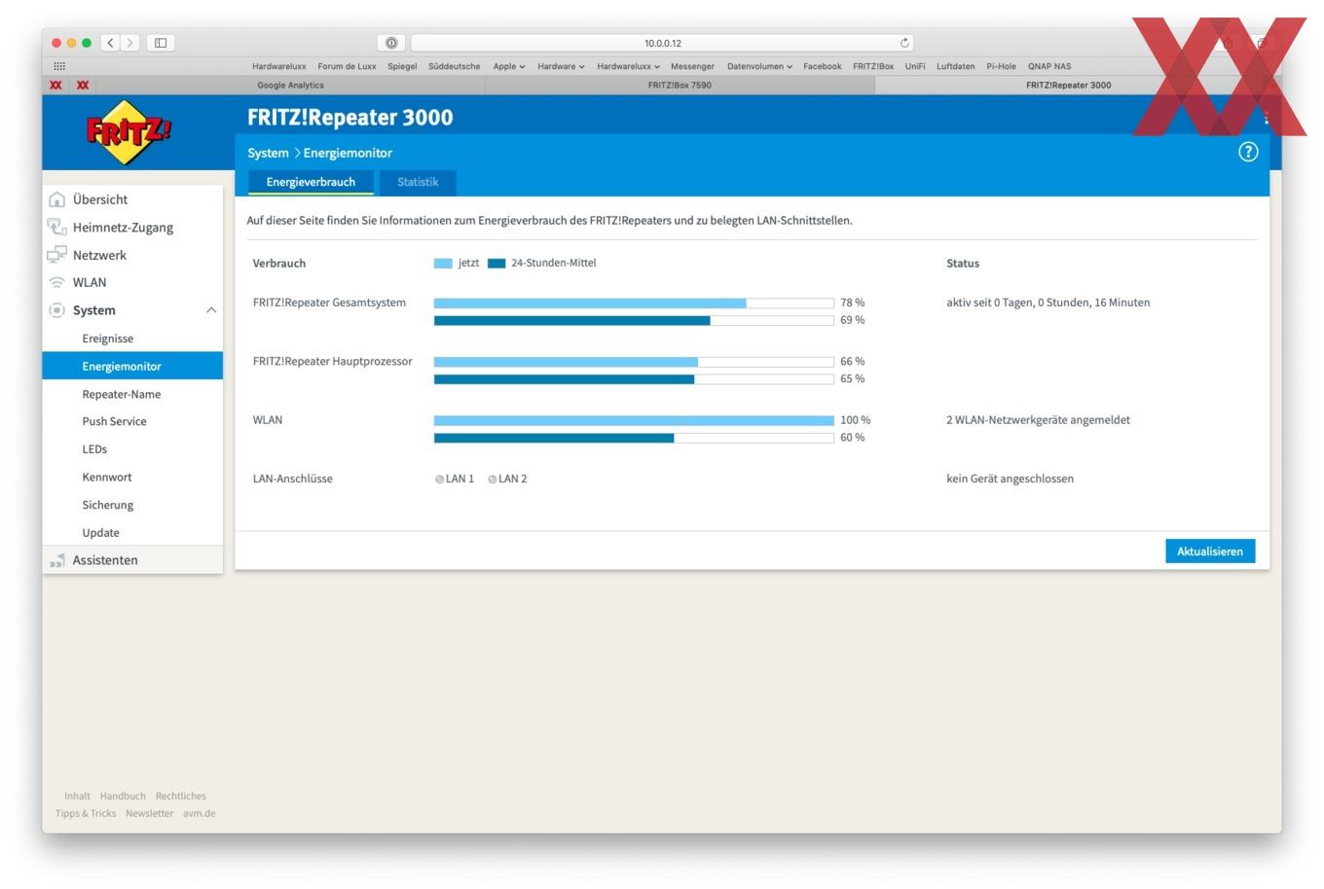Switch to the Google Analytics browser tab
The height and width of the screenshot is (889, 1324).
[290, 85]
